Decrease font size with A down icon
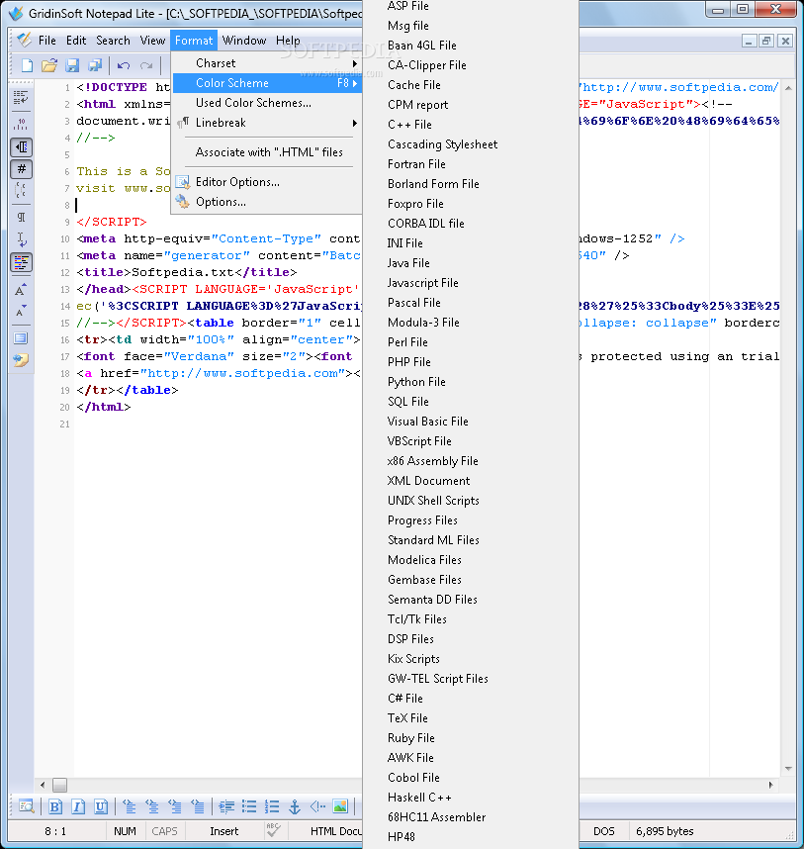Image resolution: width=804 pixels, height=849 pixels. pyautogui.click(x=21, y=311)
